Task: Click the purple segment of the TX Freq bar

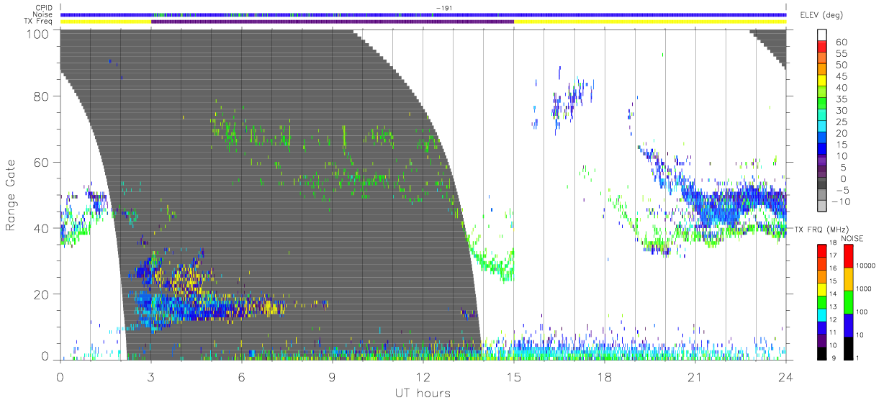Action: [x=333, y=22]
